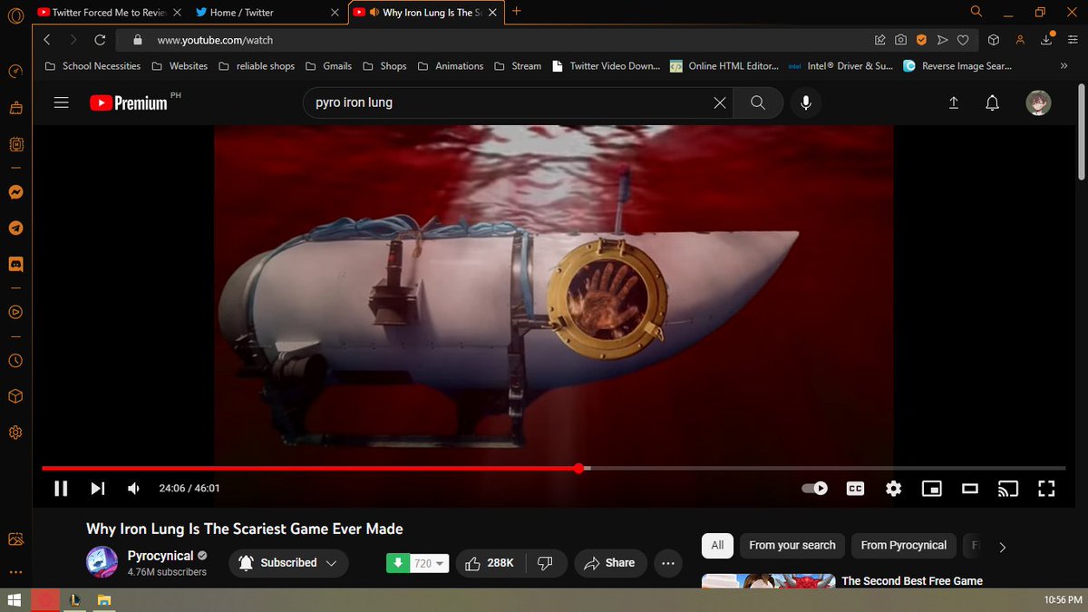Show more chips with right chevron
1088x612 pixels.
[1002, 547]
